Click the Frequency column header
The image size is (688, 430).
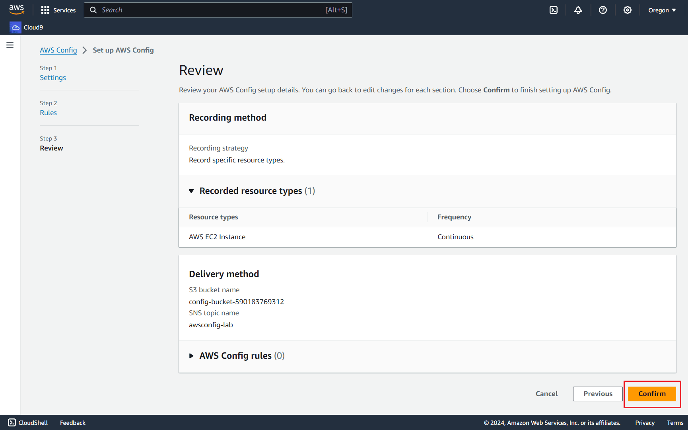(454, 217)
